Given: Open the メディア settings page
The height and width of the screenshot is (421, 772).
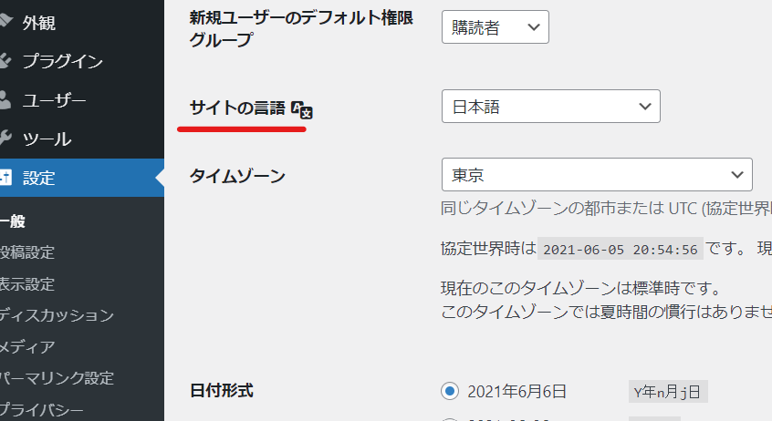Looking at the screenshot, I should pyautogui.click(x=27, y=346).
